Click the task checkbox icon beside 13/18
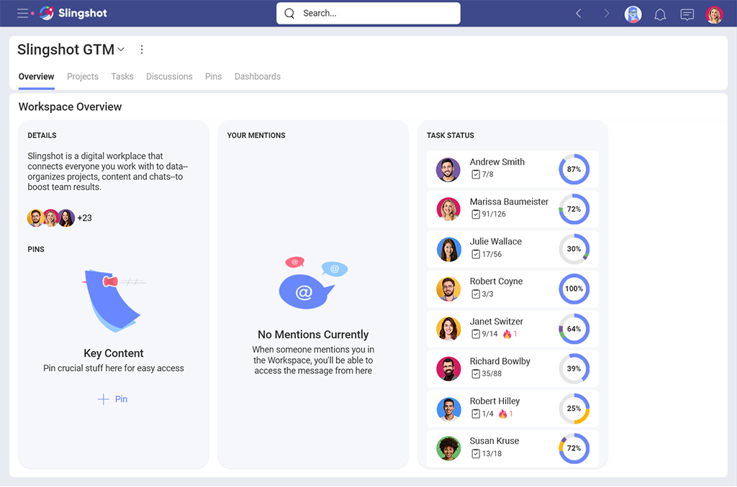This screenshot has width=737, height=487. tap(476, 454)
